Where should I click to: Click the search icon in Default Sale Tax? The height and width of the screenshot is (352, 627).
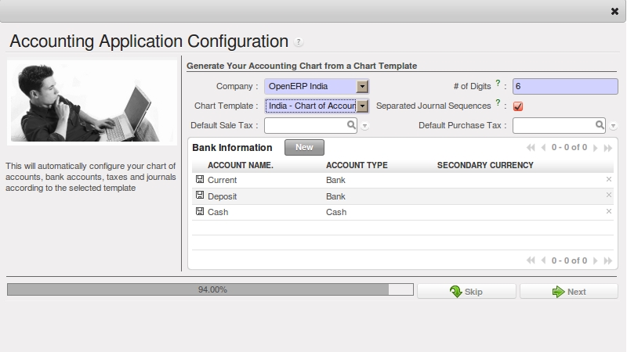click(x=351, y=125)
